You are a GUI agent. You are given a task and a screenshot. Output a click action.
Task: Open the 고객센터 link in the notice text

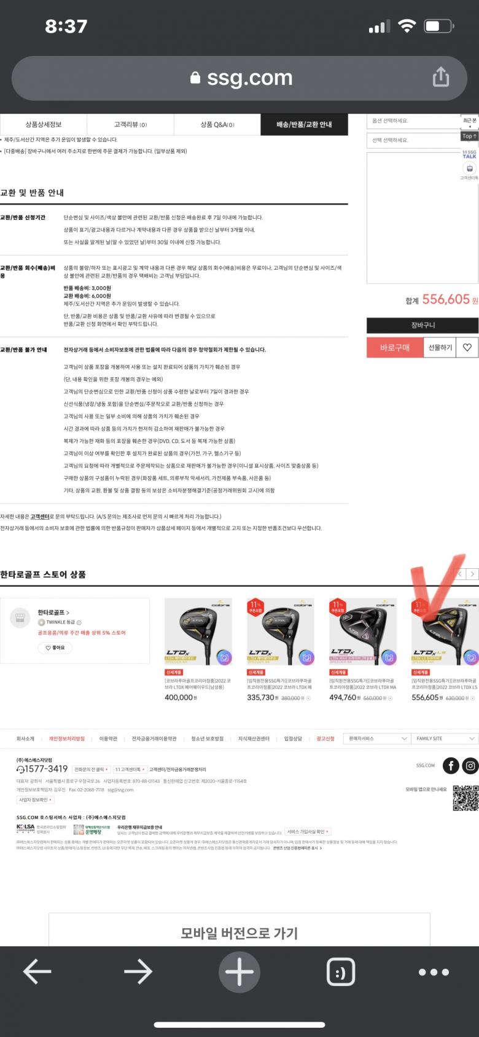point(40,517)
